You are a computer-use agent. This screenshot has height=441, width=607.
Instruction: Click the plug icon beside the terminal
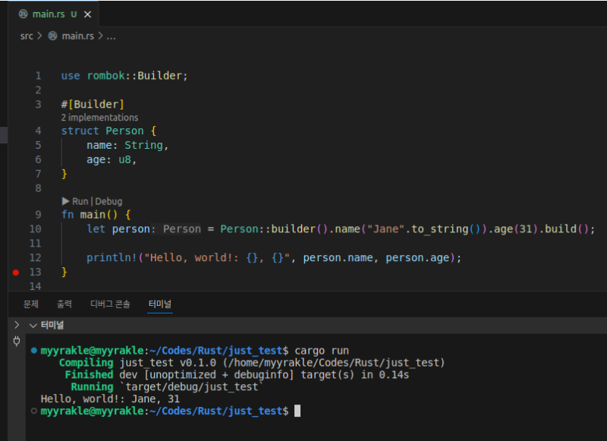pos(17,342)
